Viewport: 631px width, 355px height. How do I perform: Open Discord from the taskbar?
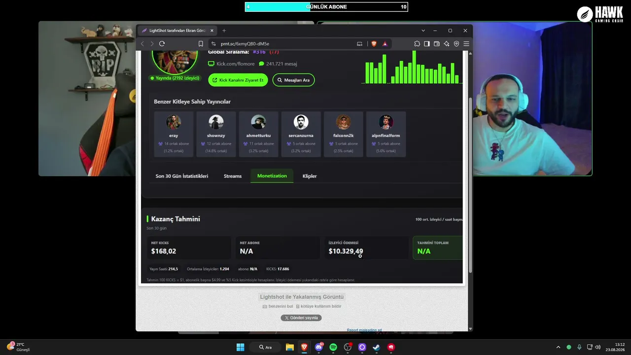[x=319, y=347]
